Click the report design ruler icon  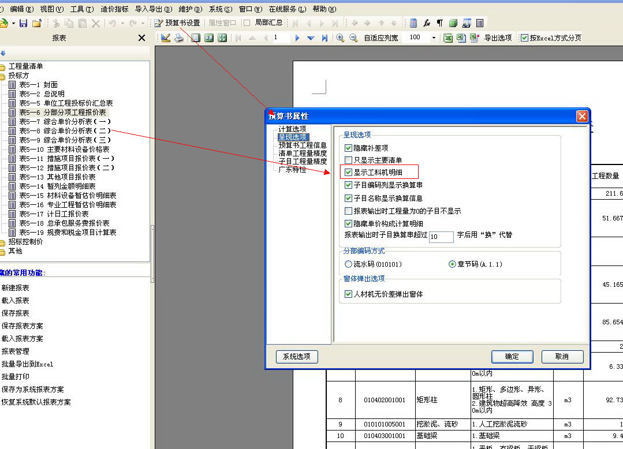coord(166,38)
